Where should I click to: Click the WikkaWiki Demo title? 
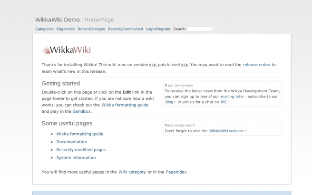[58, 19]
